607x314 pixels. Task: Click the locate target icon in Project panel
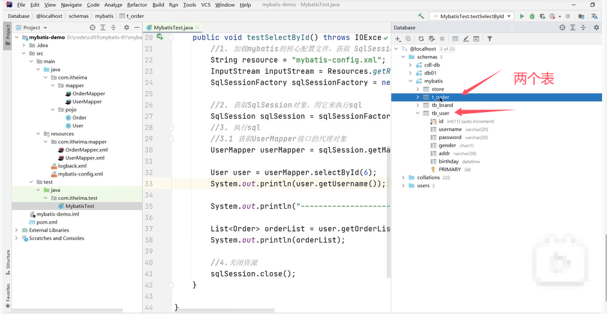[x=92, y=28]
